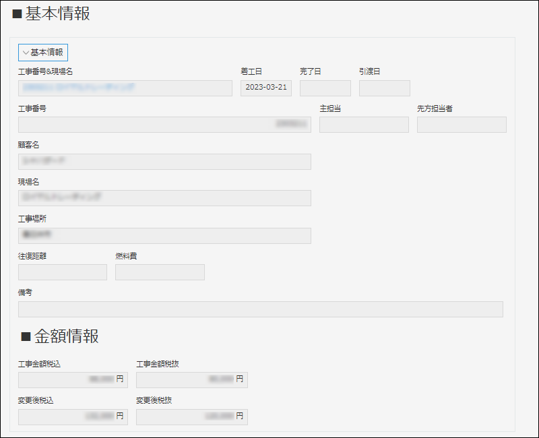Click the 先方担当者 field

click(x=462, y=125)
